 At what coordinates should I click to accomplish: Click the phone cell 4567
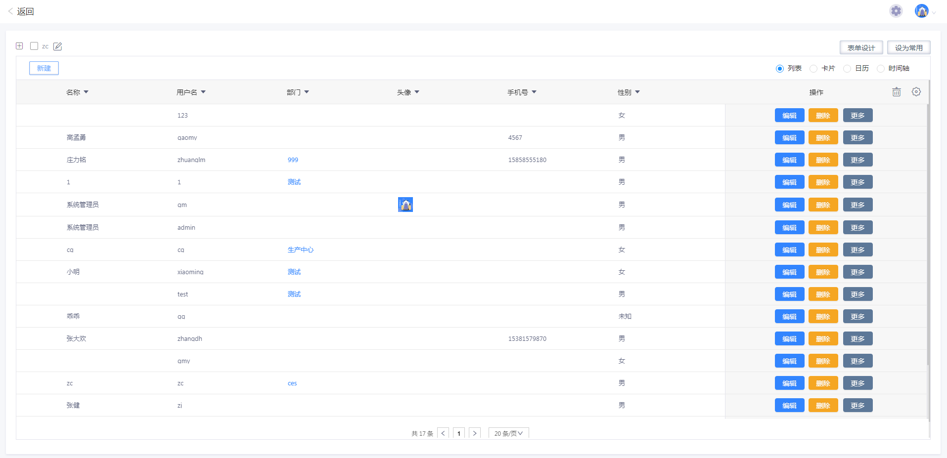tap(515, 137)
